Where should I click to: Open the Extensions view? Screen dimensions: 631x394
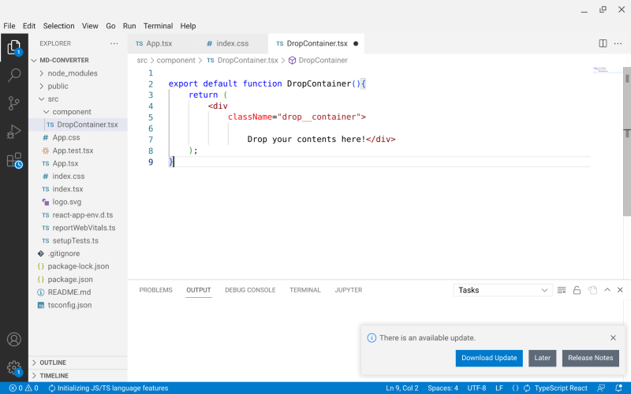pos(14,160)
